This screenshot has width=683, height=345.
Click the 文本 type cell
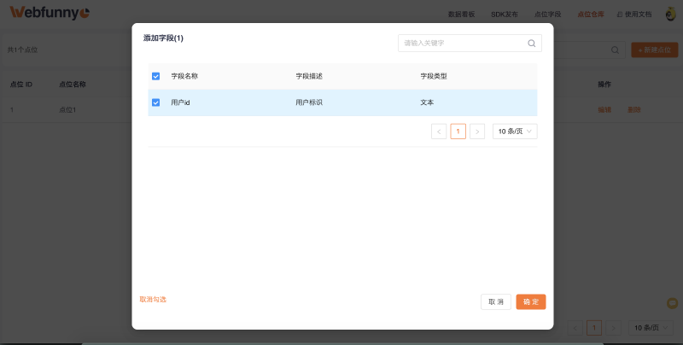pyautogui.click(x=427, y=102)
